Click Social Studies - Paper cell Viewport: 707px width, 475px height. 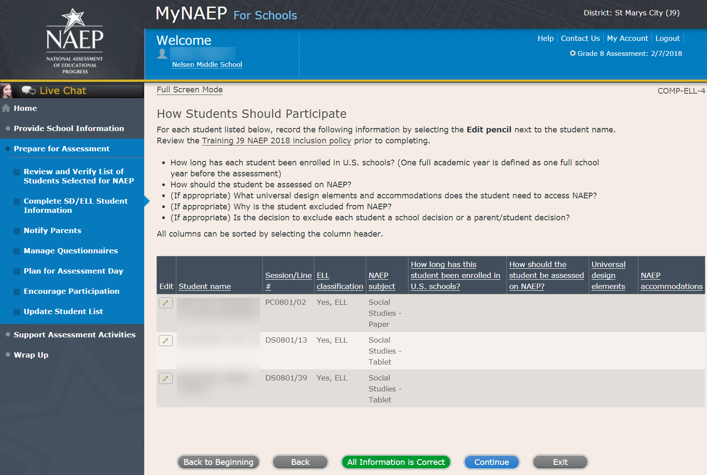coord(385,313)
